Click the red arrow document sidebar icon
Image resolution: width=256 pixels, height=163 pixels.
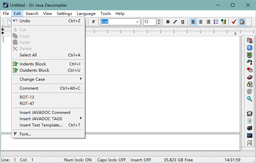pos(249,70)
